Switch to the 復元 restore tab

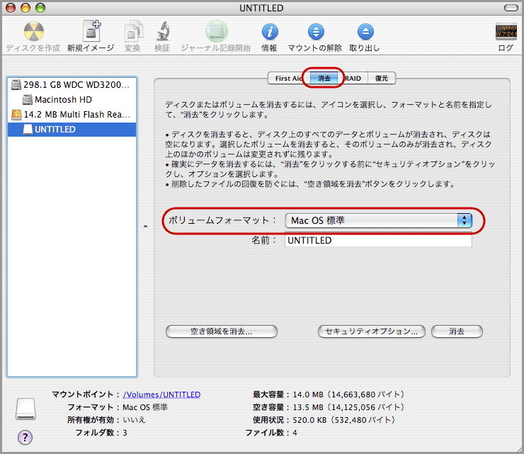382,78
